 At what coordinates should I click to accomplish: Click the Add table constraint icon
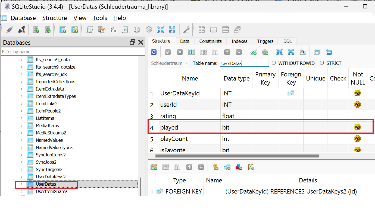154,167
